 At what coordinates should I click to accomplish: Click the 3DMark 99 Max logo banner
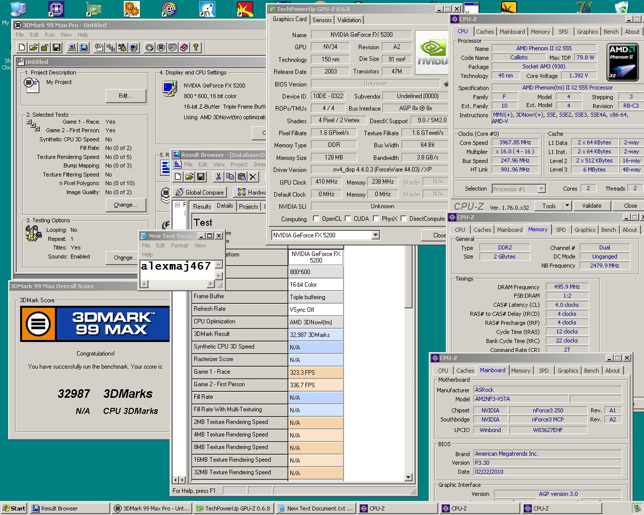(x=95, y=324)
